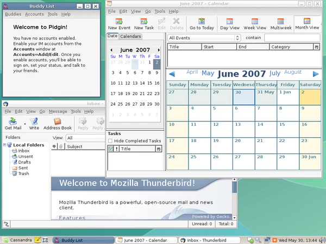
Task: Click the next month blue arrow
Action: point(316,74)
